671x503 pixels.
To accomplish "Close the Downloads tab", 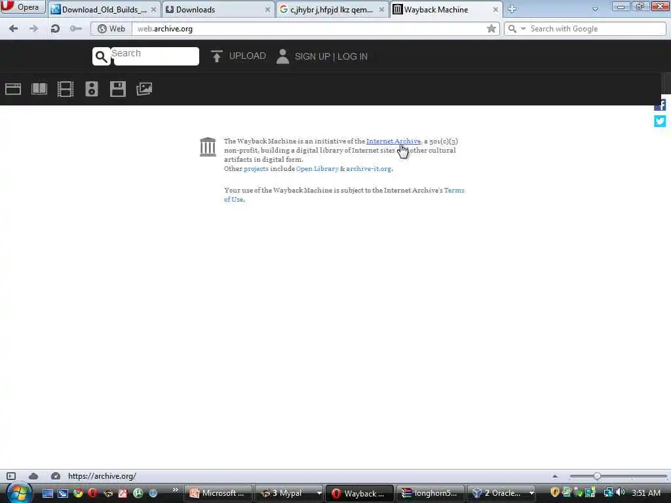I will pyautogui.click(x=267, y=9).
